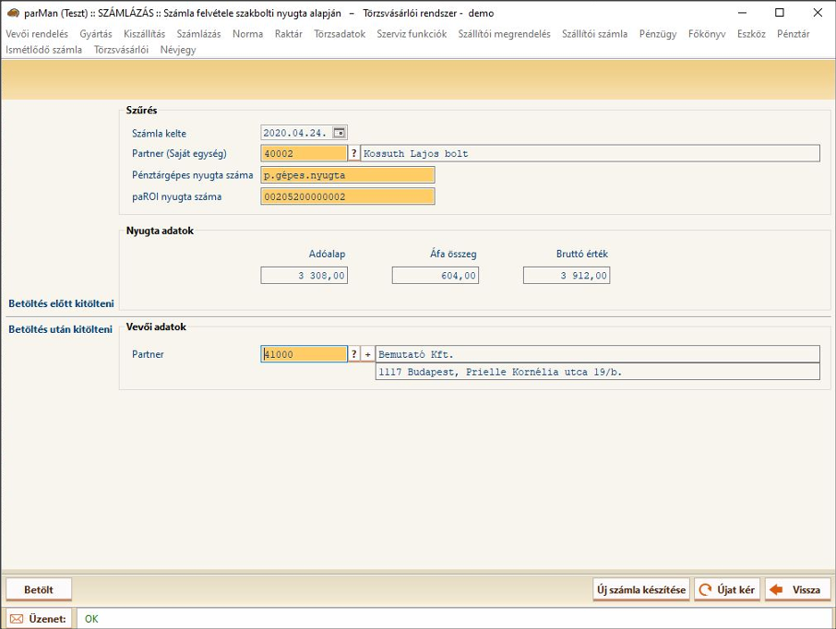Open the Számlázás menu
The width and height of the screenshot is (836, 629).
click(199, 33)
